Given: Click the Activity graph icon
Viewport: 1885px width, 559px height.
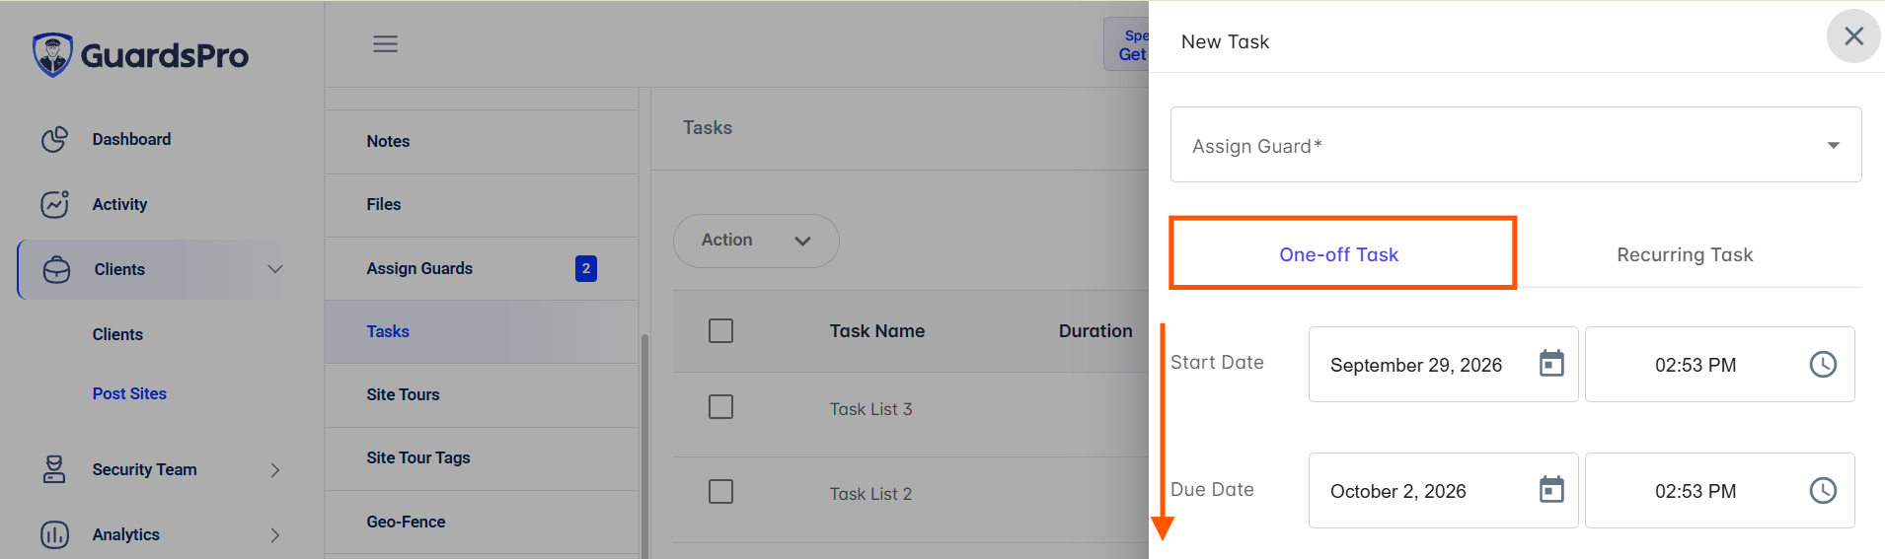Looking at the screenshot, I should 54,204.
